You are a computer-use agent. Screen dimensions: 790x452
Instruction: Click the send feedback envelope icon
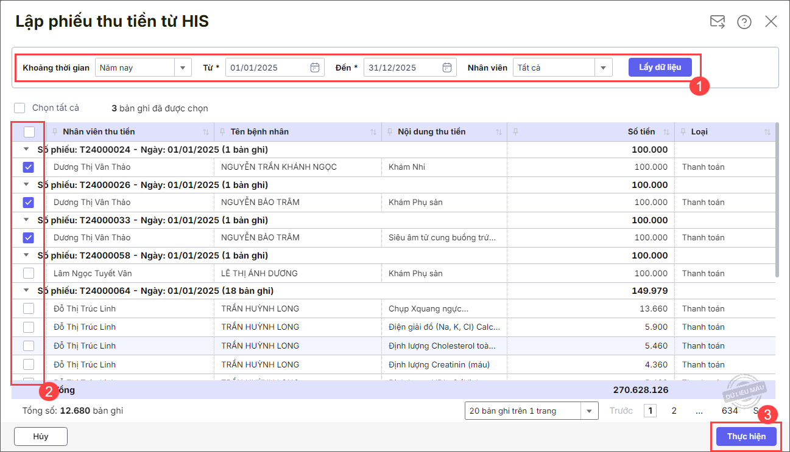(x=718, y=22)
